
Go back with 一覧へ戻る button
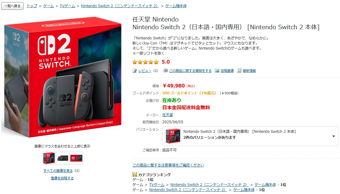click(x=12, y=6)
